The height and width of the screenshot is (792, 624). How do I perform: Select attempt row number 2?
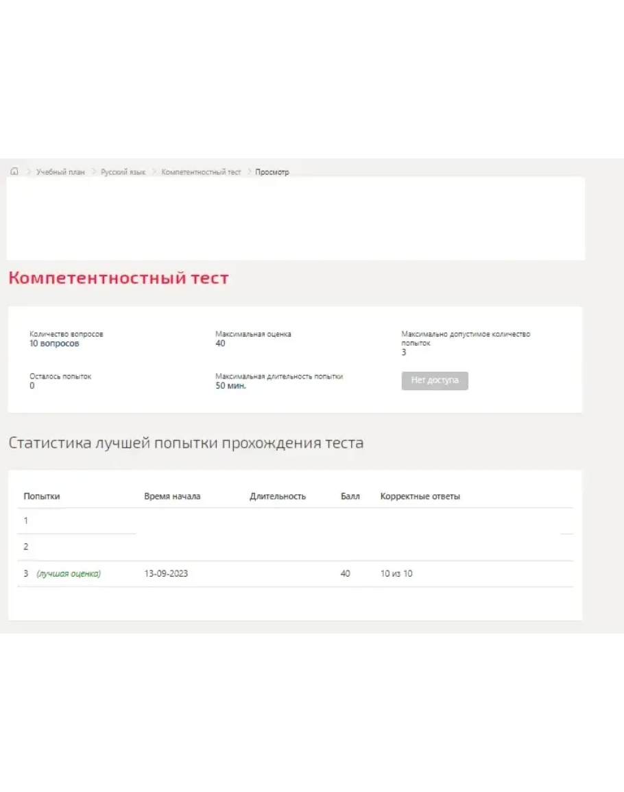pos(26,547)
